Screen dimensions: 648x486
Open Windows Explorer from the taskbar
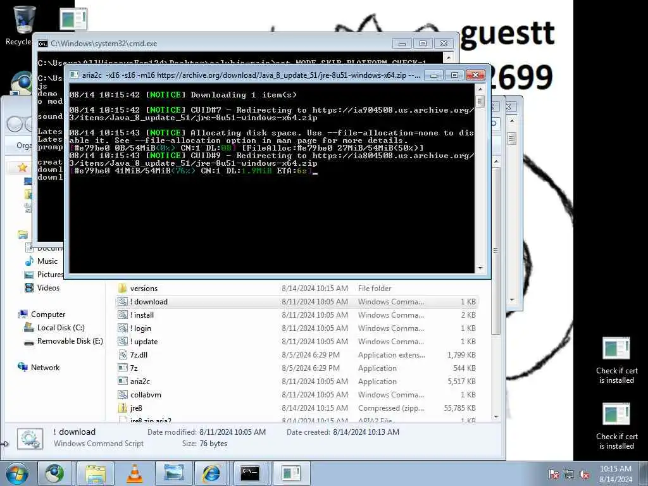click(x=96, y=473)
